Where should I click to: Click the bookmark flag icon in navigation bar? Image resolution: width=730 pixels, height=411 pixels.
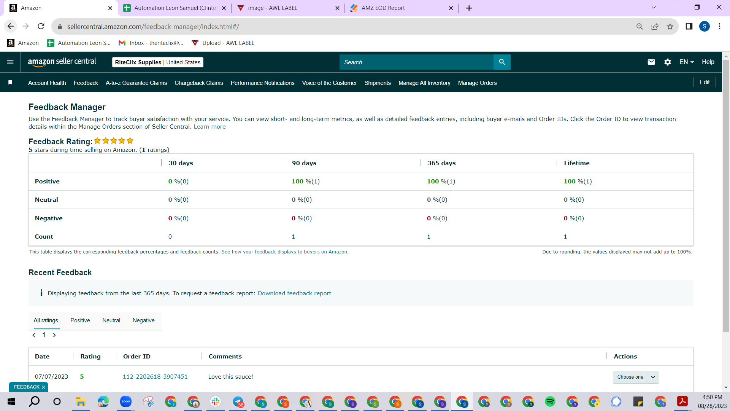(10, 83)
